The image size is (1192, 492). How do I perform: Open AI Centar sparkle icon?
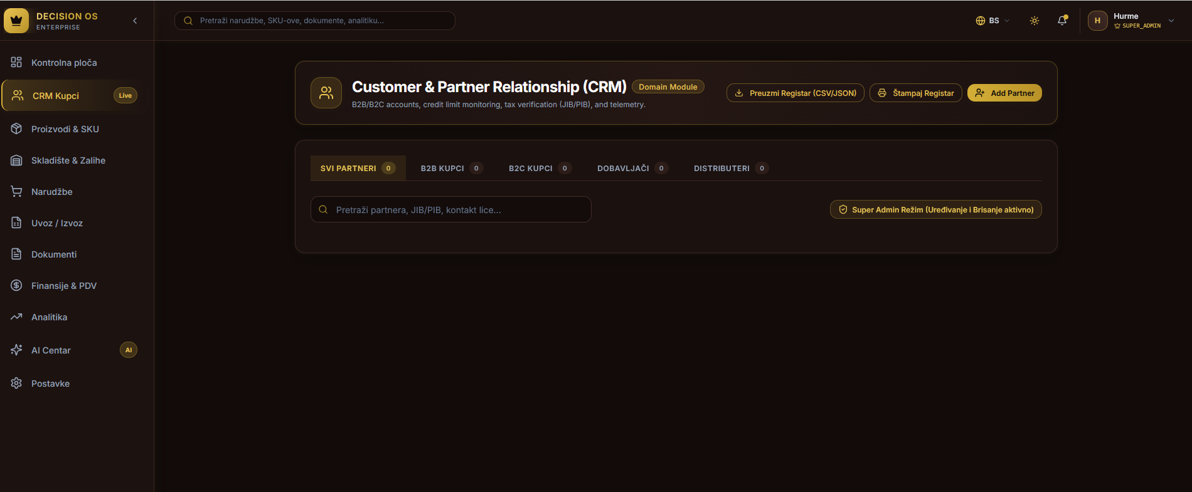17,350
